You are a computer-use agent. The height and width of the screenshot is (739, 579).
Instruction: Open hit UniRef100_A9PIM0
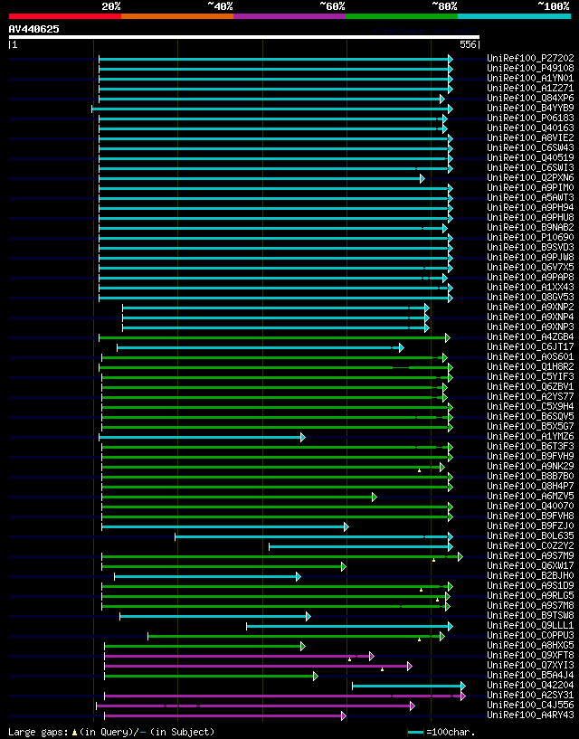click(530, 187)
